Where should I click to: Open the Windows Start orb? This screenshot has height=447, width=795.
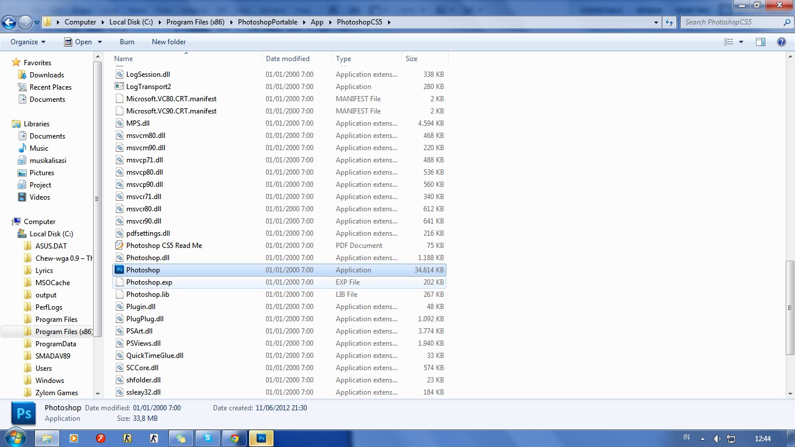pyautogui.click(x=15, y=438)
